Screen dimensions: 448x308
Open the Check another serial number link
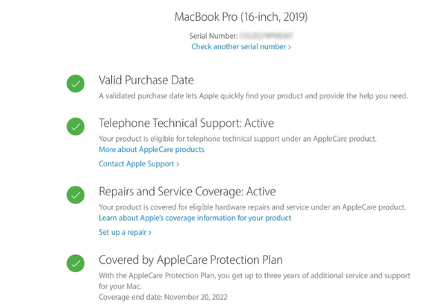[241, 47]
